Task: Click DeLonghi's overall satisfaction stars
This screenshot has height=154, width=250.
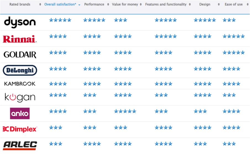Action: [x=58, y=69]
